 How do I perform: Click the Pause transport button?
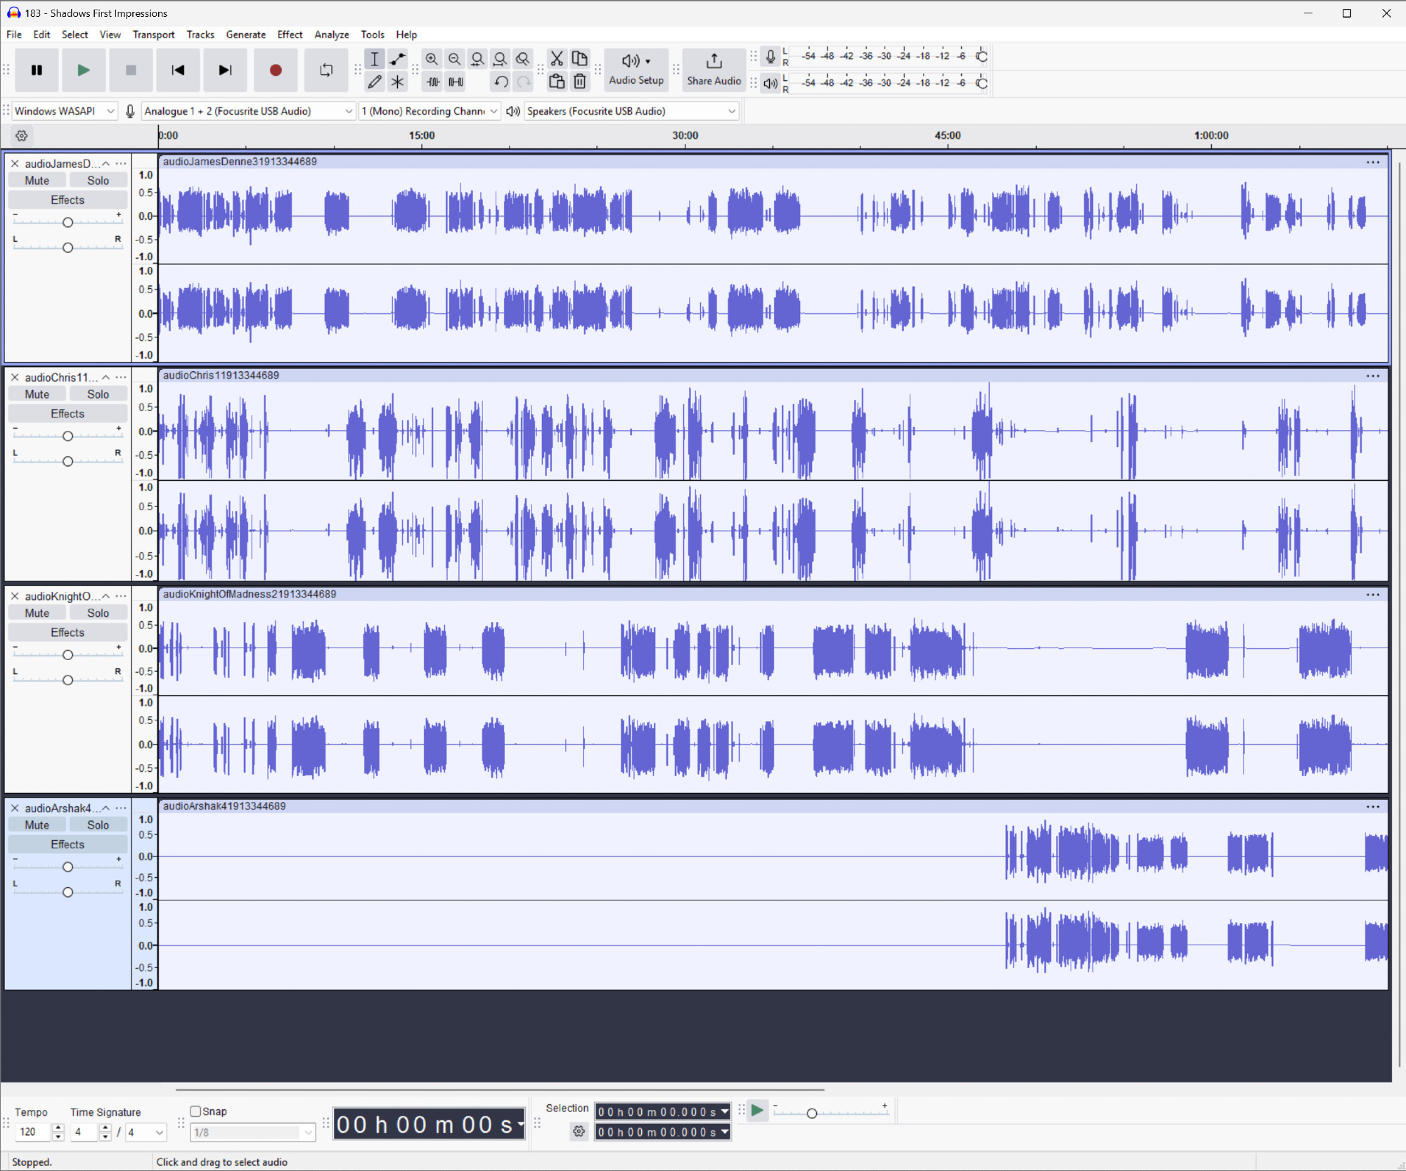tap(37, 70)
